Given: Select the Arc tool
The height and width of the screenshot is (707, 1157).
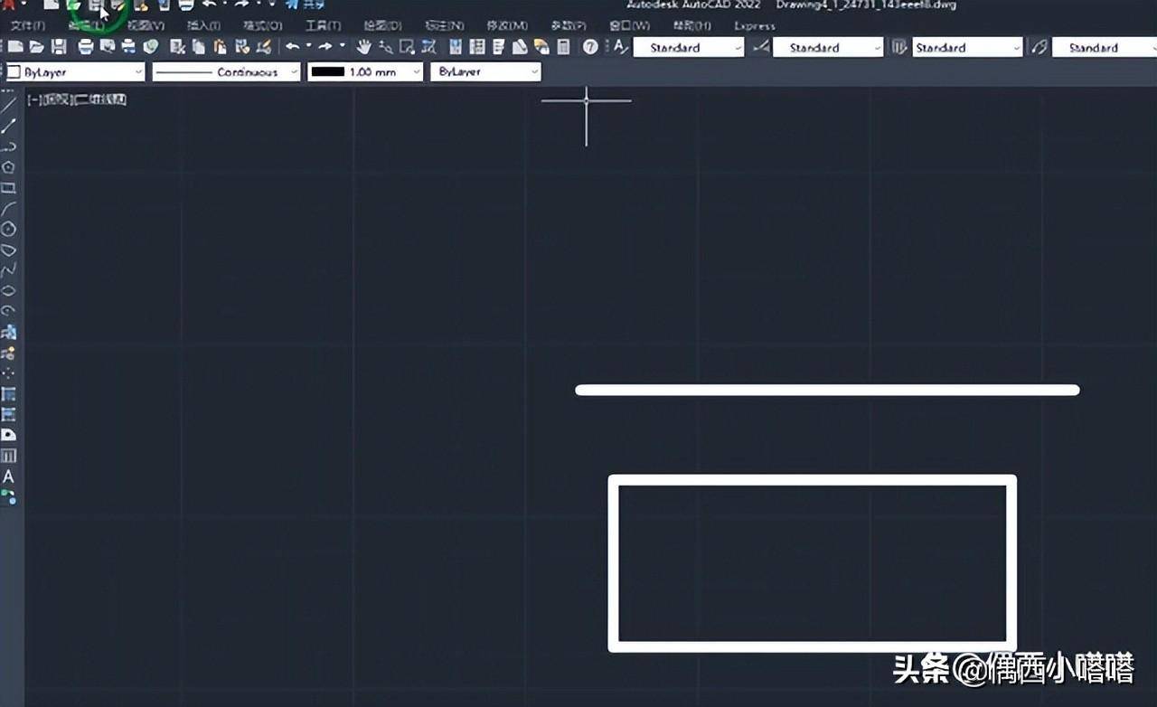Looking at the screenshot, I should [x=9, y=208].
